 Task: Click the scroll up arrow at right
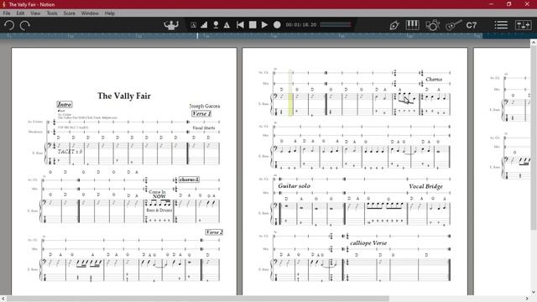point(534,42)
